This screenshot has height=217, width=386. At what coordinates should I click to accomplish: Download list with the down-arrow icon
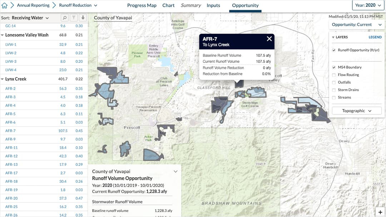point(83,18)
